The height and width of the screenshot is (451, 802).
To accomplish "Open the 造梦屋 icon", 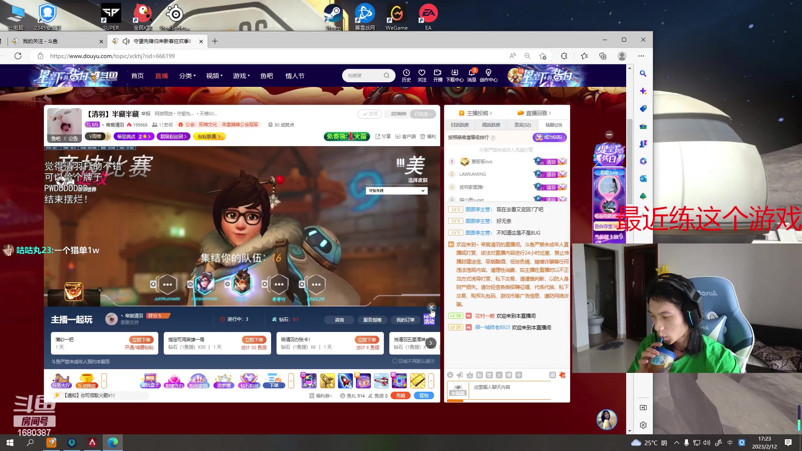I will [224, 381].
